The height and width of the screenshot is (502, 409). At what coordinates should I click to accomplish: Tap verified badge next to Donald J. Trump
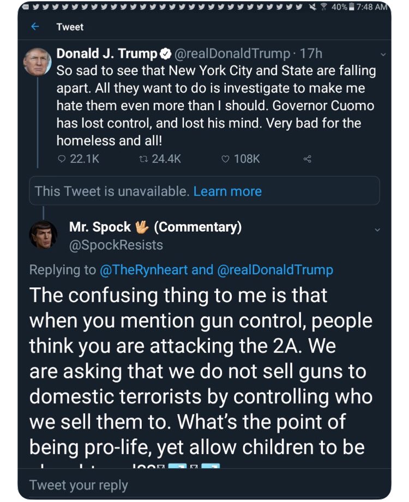(166, 53)
